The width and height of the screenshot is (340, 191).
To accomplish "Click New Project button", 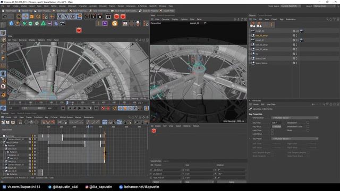I will coord(9,11).
